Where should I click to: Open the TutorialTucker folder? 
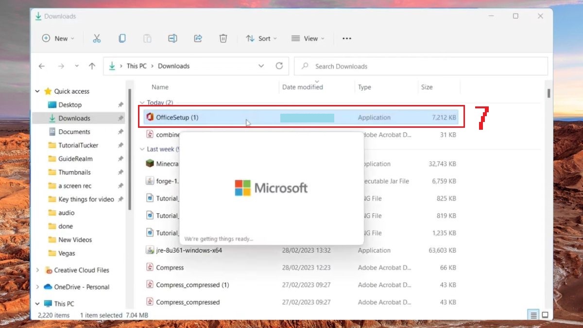coord(78,145)
